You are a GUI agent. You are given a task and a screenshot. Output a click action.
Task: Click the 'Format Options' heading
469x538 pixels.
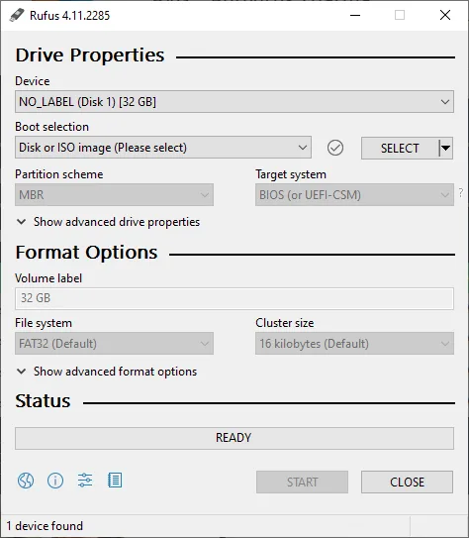coord(86,253)
